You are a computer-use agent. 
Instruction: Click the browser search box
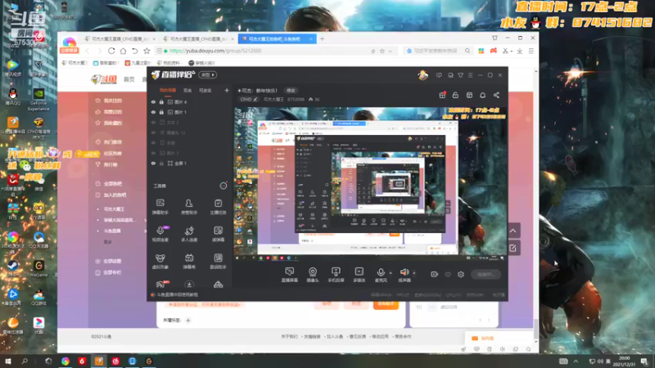(436, 51)
